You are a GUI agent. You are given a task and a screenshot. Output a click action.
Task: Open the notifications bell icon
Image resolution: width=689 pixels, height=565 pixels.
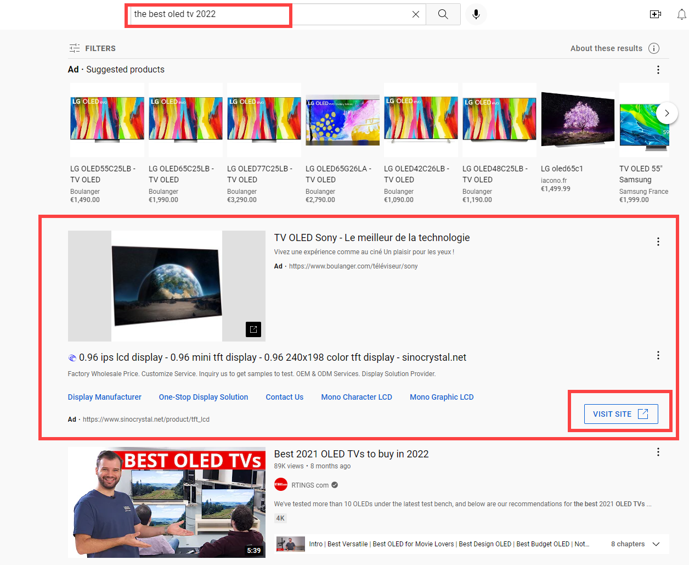tap(682, 14)
